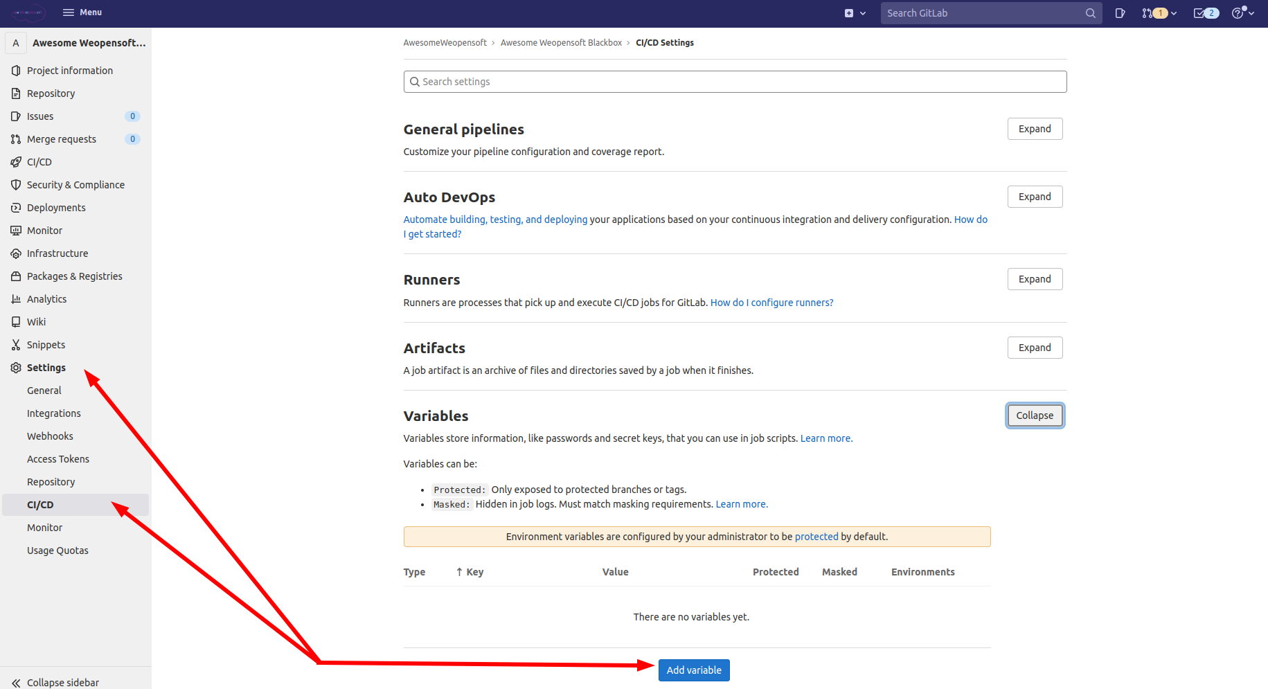The height and width of the screenshot is (689, 1268).
Task: Expand the merge requests dropdown arrow in top bar
Action: tap(1174, 13)
